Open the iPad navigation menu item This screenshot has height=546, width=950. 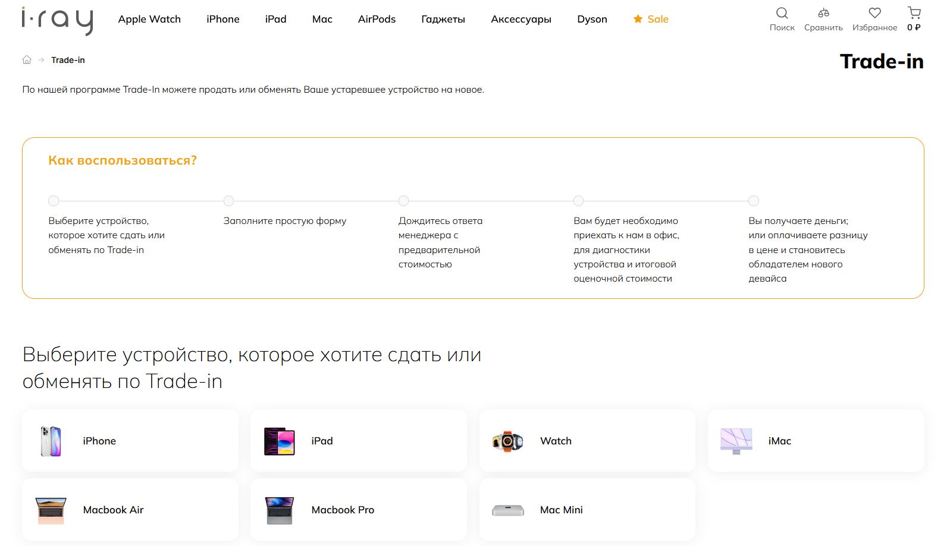tap(276, 19)
